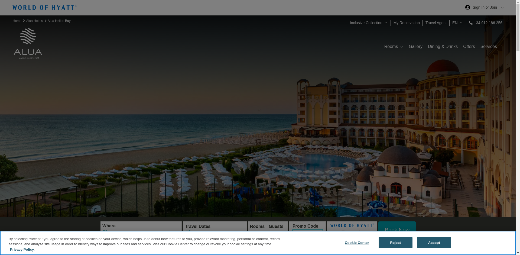Click the Alua Hotels & Resorts logo

pyautogui.click(x=28, y=44)
